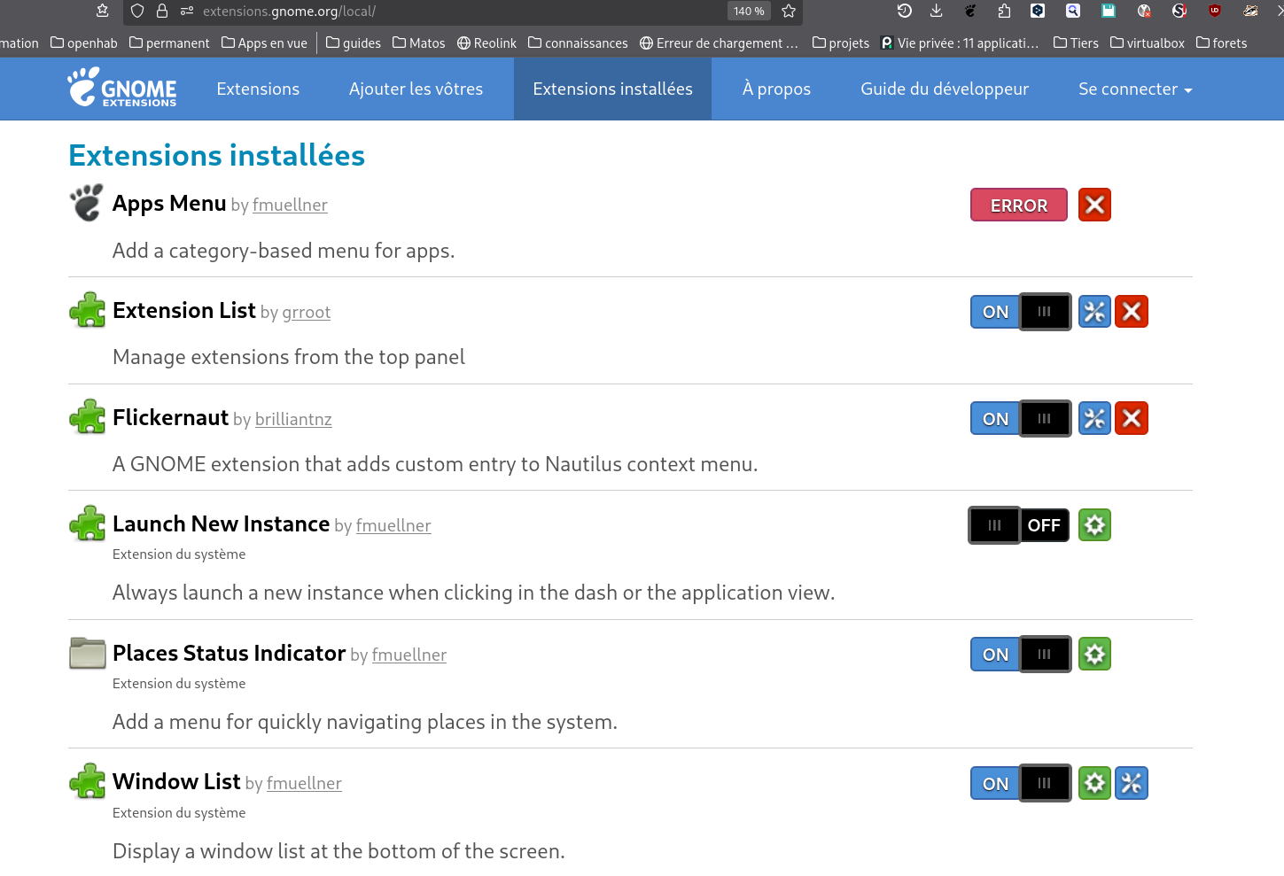Uninstall the Flickernaut extension

(x=1132, y=419)
